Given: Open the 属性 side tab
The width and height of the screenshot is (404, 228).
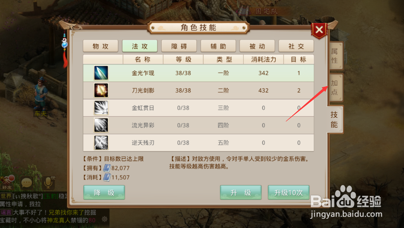Looking at the screenshot, I should point(335,56).
